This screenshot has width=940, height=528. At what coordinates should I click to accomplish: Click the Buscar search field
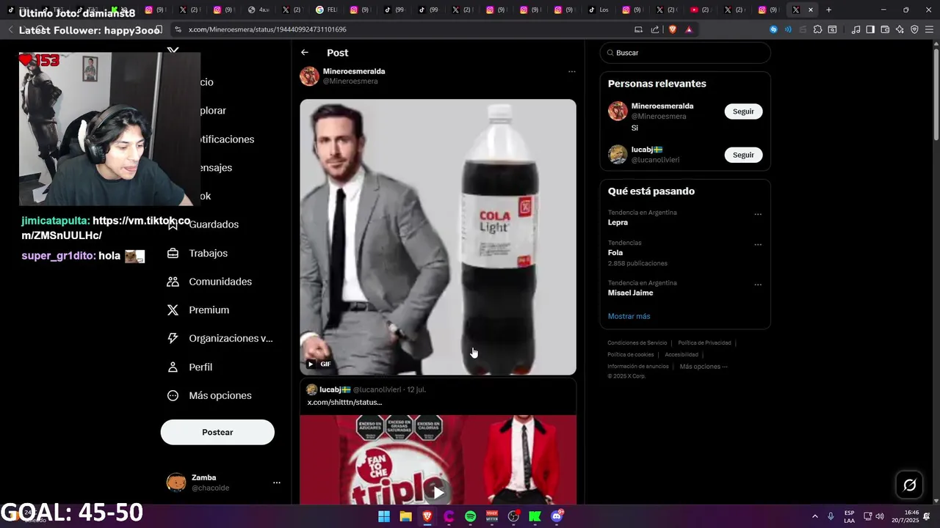pos(685,53)
